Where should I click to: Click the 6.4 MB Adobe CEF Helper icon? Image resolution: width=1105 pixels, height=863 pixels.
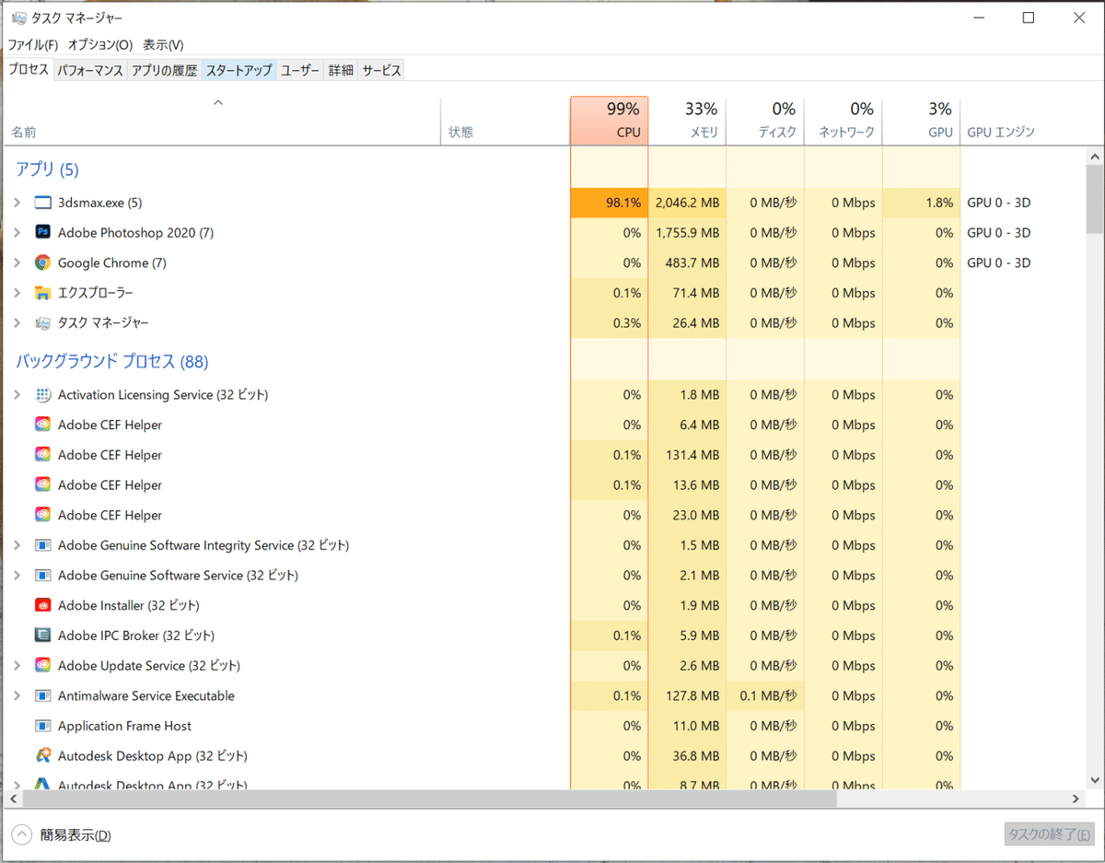tap(42, 425)
